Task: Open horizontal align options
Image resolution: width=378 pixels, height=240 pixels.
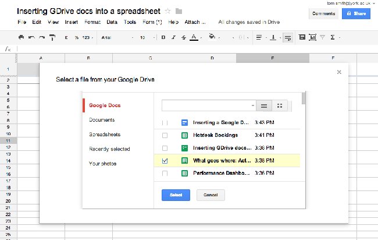Action: click(259, 37)
